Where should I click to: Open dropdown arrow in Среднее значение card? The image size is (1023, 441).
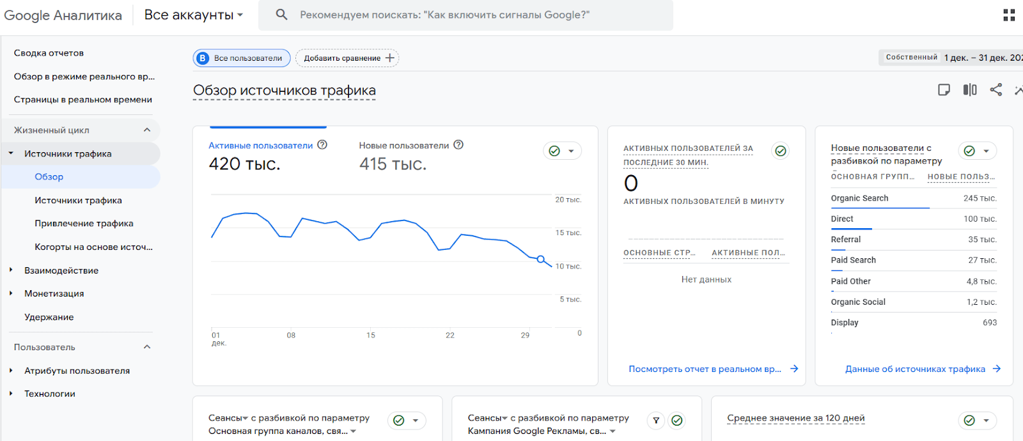pyautogui.click(x=986, y=421)
